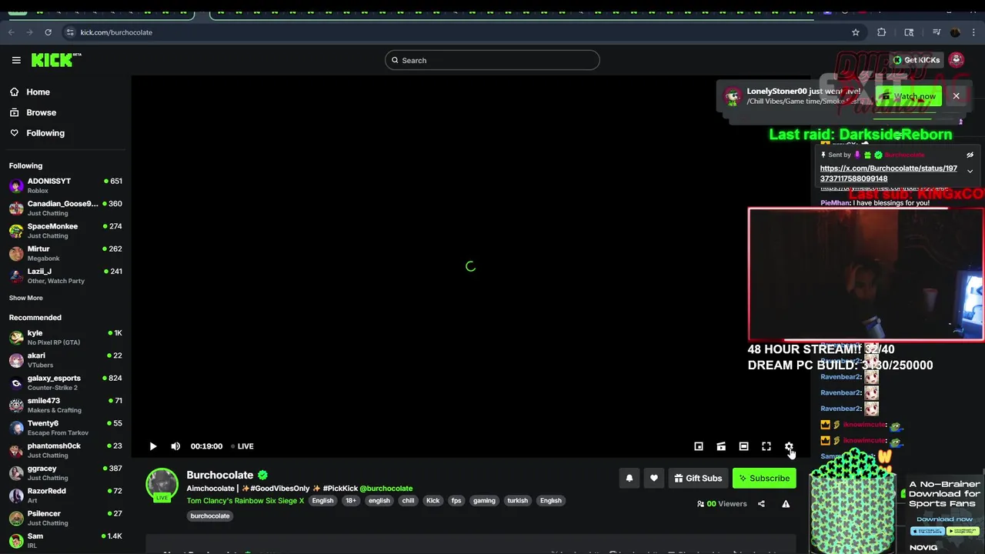
Task: Open phantomsh0ck channel
Action: pyautogui.click(x=65, y=450)
